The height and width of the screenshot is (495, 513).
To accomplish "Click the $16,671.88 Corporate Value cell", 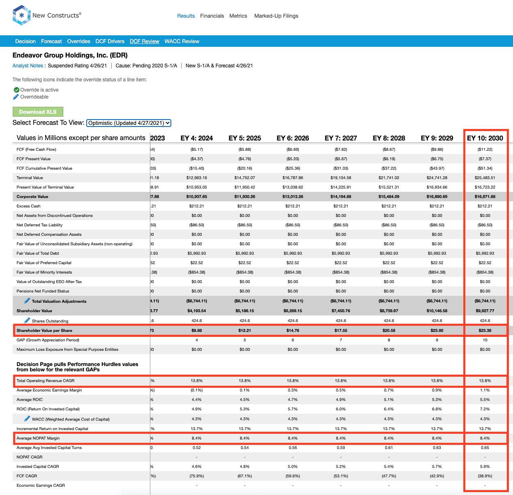I will tap(485, 197).
